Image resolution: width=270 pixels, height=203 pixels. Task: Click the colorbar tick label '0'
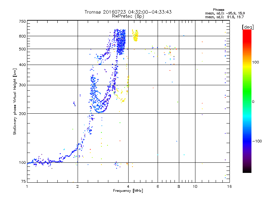tap(253, 102)
